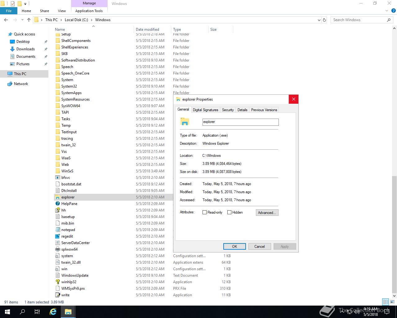Switch to details view button in status bar
397x318 pixels.
click(386, 302)
